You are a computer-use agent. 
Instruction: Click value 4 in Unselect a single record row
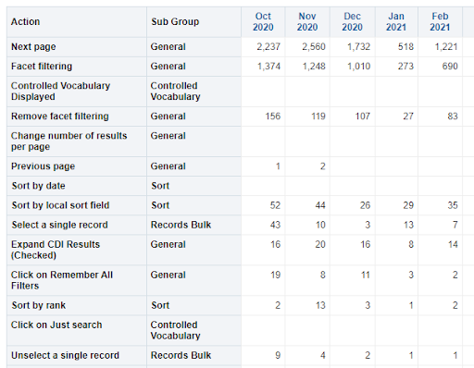(323, 355)
